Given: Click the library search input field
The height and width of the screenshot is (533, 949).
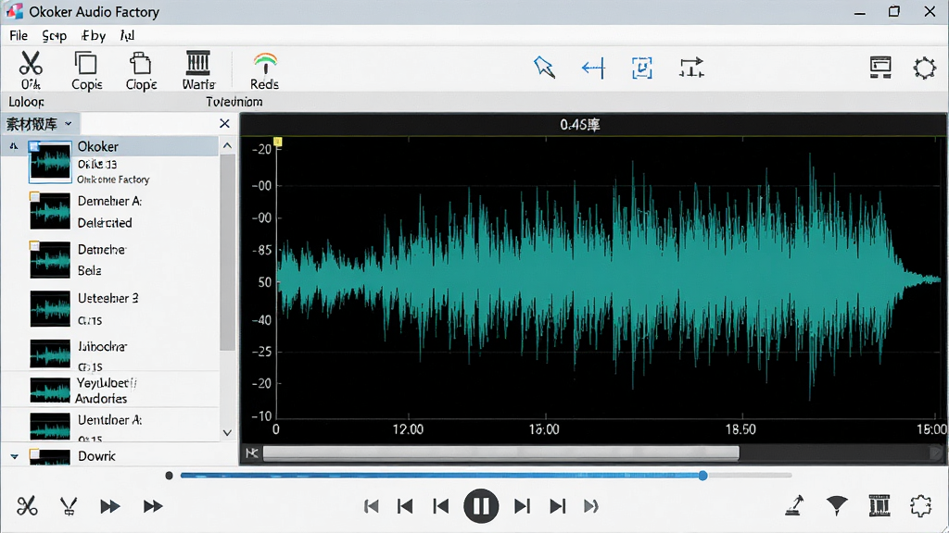Looking at the screenshot, I should click(x=147, y=123).
